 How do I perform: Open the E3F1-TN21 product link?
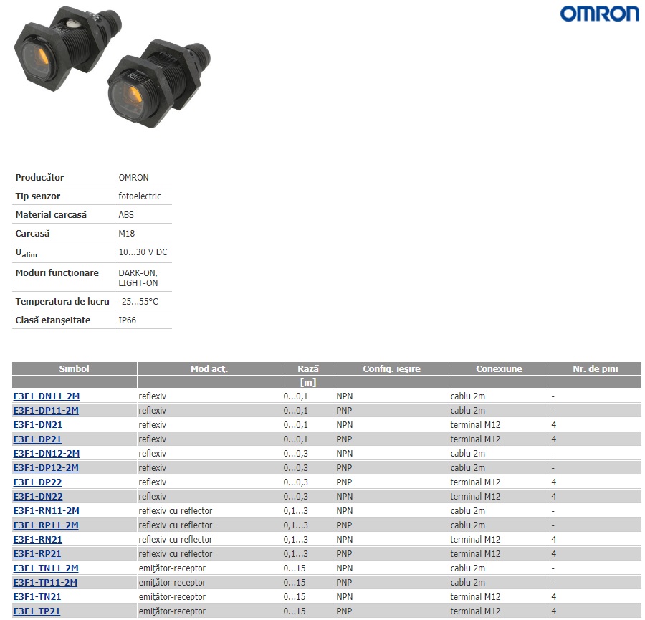(x=37, y=597)
